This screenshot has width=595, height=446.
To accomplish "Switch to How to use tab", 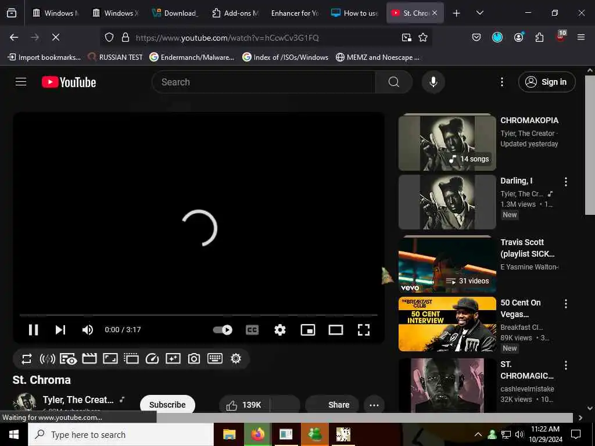I will tap(355, 13).
